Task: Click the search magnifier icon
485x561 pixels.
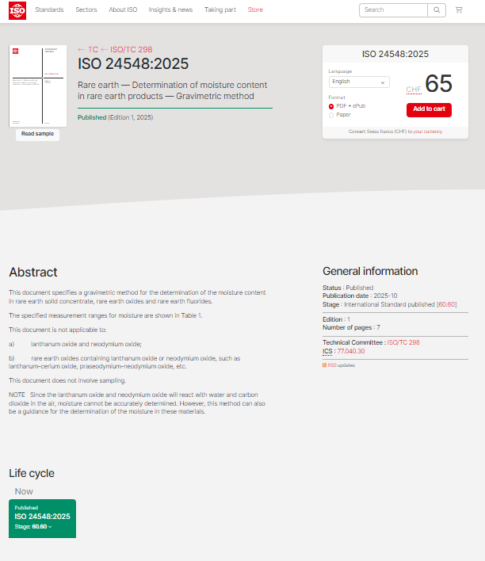Action: tap(437, 10)
